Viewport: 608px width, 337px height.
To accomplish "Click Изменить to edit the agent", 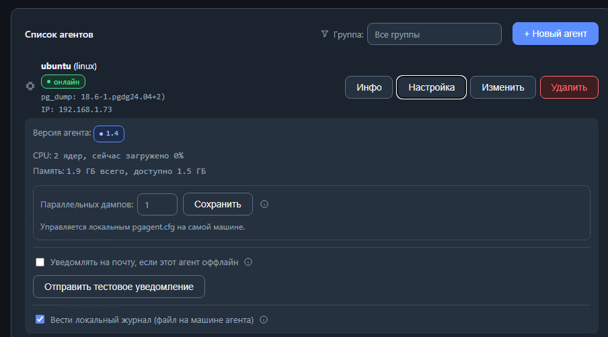I will [503, 87].
